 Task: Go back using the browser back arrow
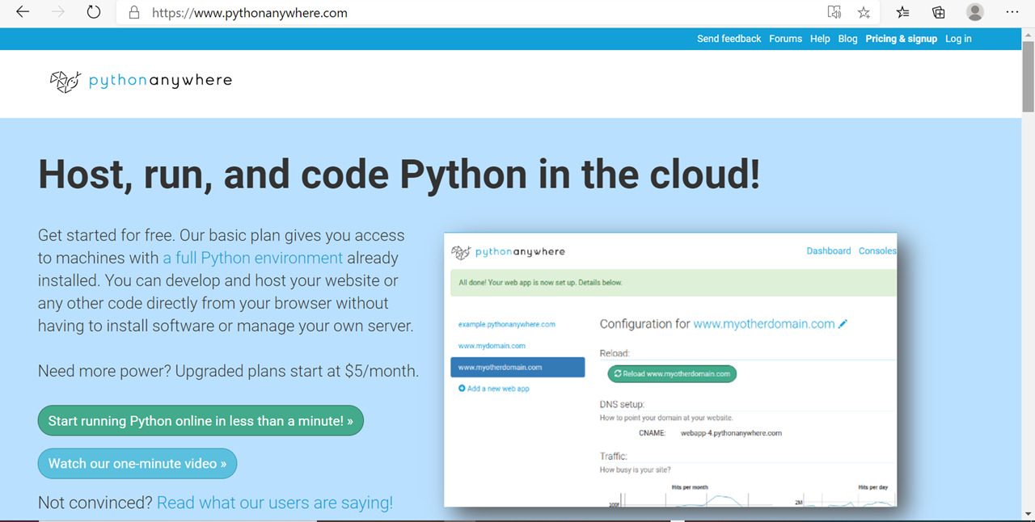coord(23,12)
